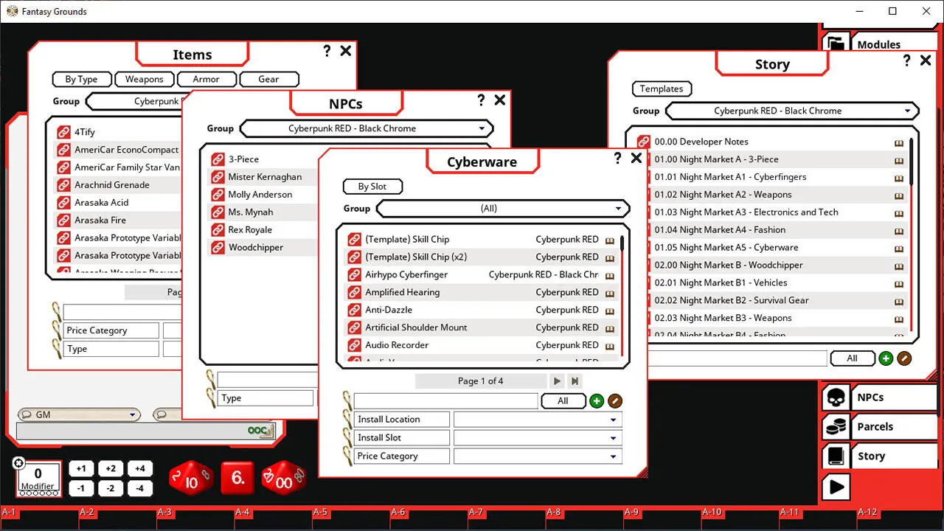The height and width of the screenshot is (531, 944).
Task: Toggle the Templates filter in Story
Action: pyautogui.click(x=662, y=88)
